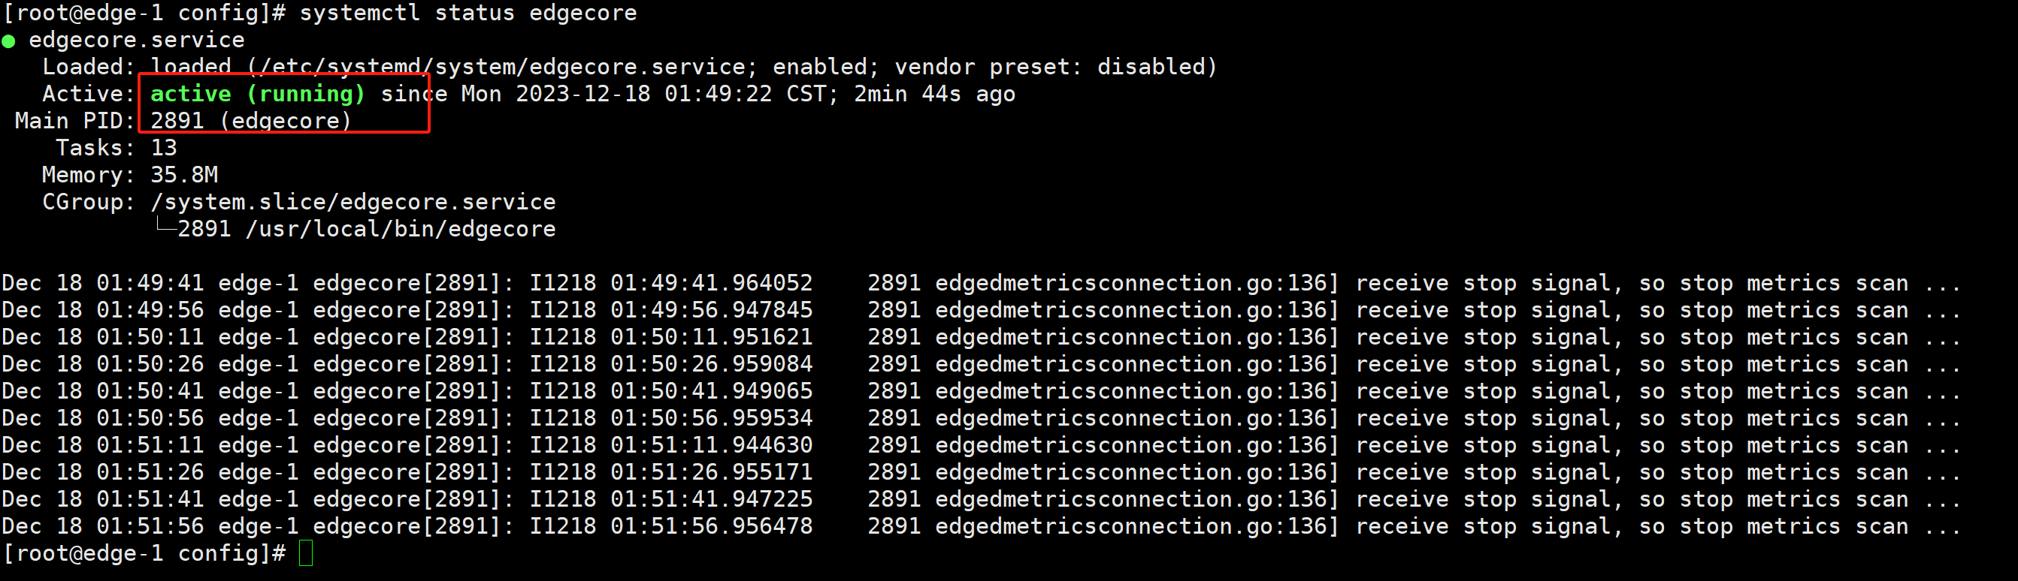Click the green terminal cursor block
The image size is (2018, 581).
(x=306, y=554)
